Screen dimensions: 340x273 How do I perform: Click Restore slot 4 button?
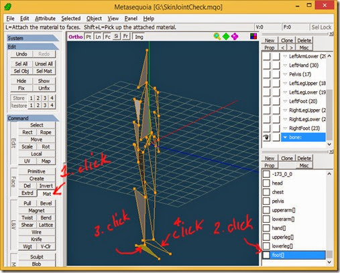click(x=52, y=105)
